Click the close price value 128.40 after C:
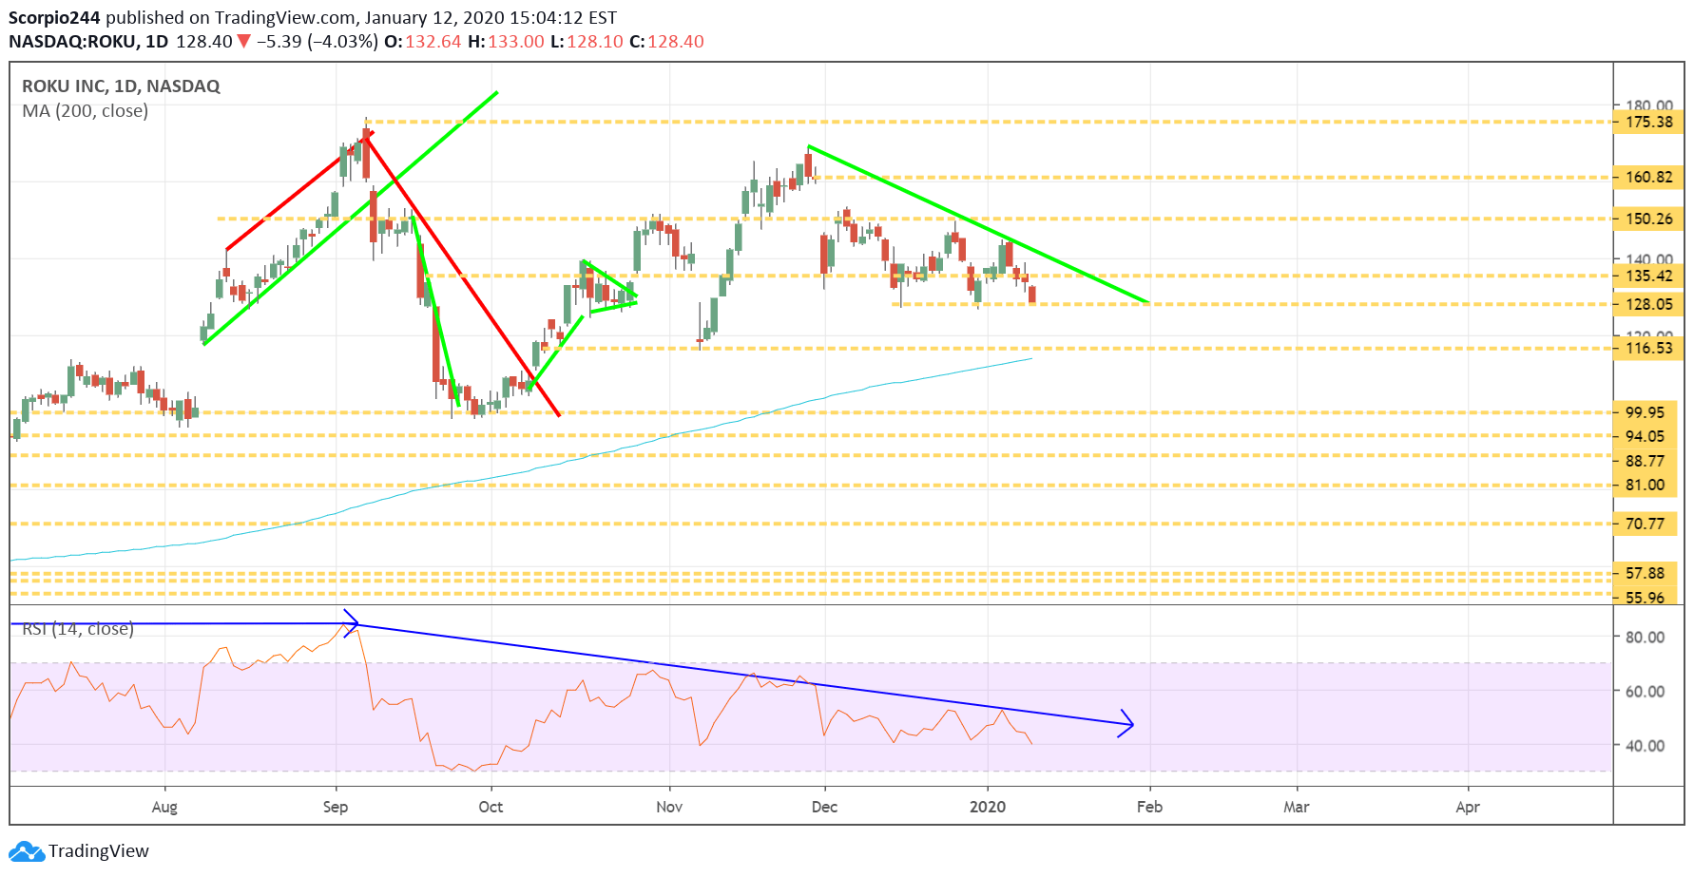Screen dimensions: 1694x877 (x=676, y=42)
